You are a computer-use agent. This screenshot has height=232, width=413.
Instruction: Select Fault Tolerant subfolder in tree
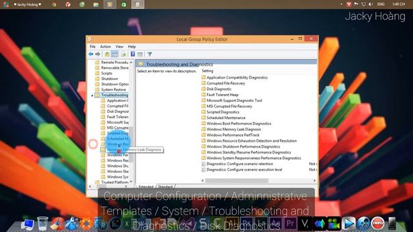pos(115,117)
